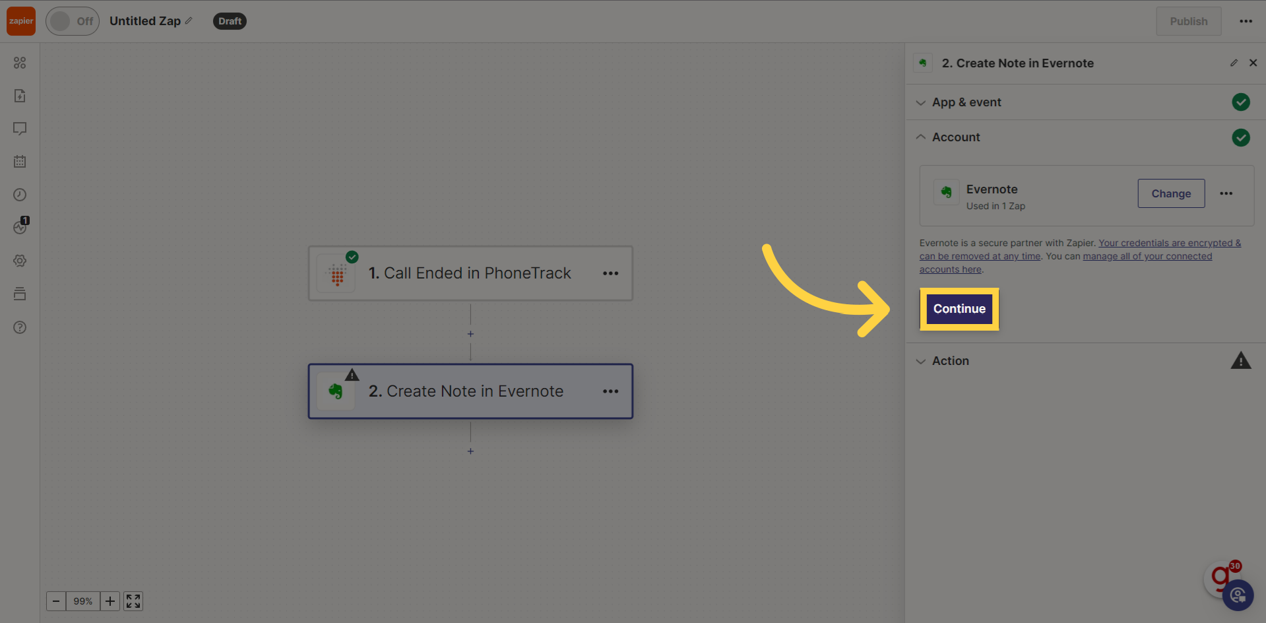
Task: Open the calendar schedule sidebar icon
Action: 20,162
